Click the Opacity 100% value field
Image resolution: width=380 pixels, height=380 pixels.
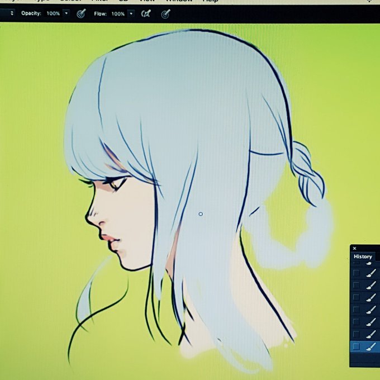click(53, 13)
